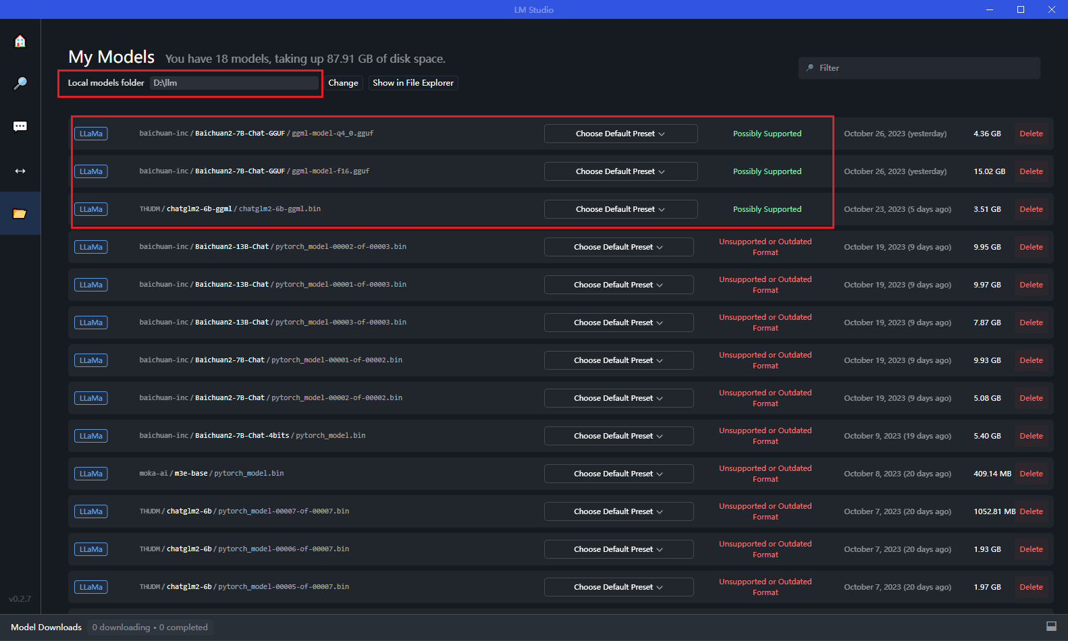
Task: Delete the 5.08 GB Baichuan2-7B-Chat file
Action: tap(1031, 398)
